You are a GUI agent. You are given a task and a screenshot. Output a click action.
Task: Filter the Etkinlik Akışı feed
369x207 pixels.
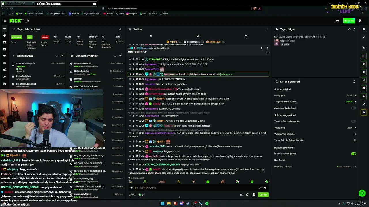coord(57,56)
